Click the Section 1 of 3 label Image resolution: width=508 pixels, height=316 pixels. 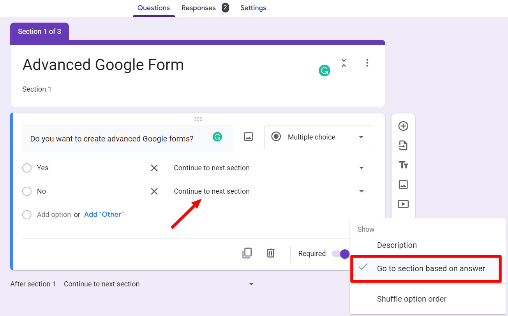click(x=39, y=32)
